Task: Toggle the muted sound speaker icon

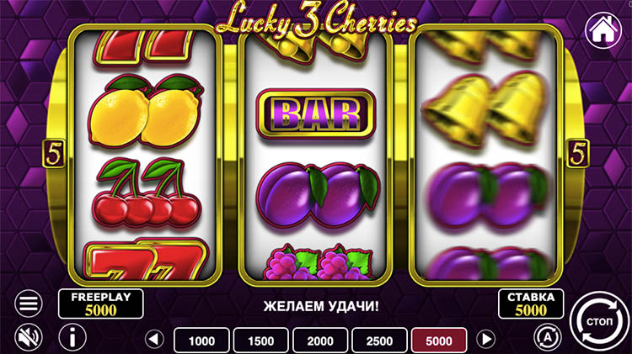Action: coord(28,337)
